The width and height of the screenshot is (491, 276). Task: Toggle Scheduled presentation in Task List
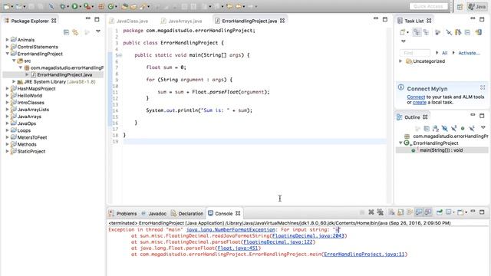click(x=426, y=32)
